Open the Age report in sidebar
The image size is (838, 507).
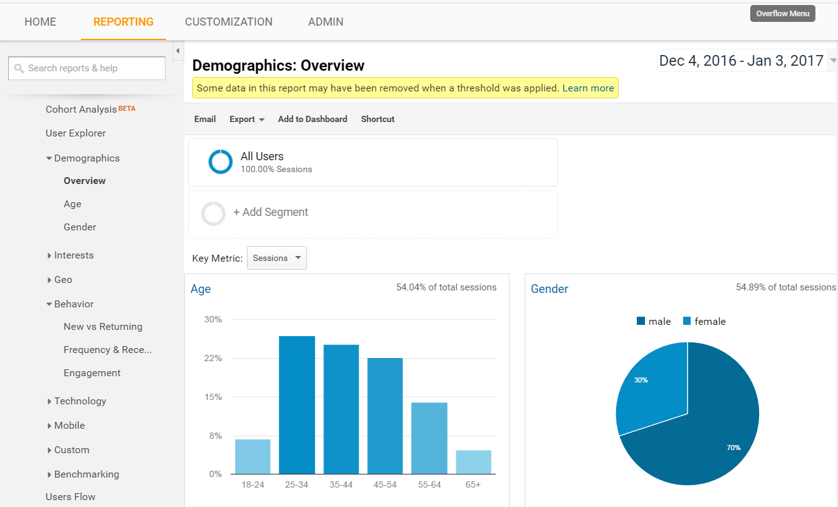coord(73,204)
